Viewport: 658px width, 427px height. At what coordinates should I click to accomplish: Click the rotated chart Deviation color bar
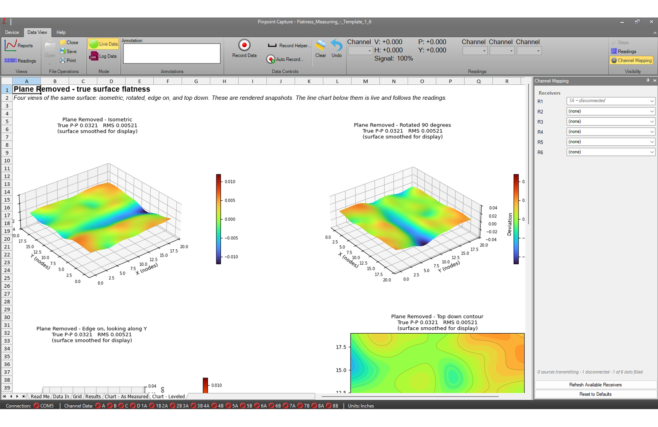pyautogui.click(x=516, y=219)
